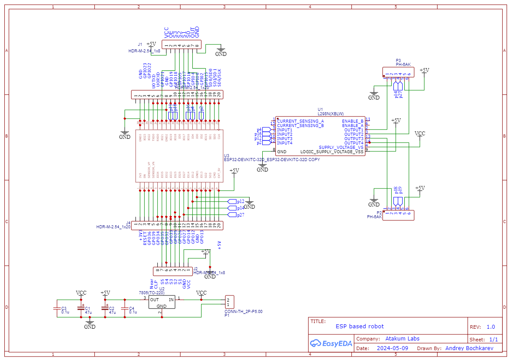
Task: Click the SUPPLY_VOLTAGE_VS pin label
Action: point(341,148)
